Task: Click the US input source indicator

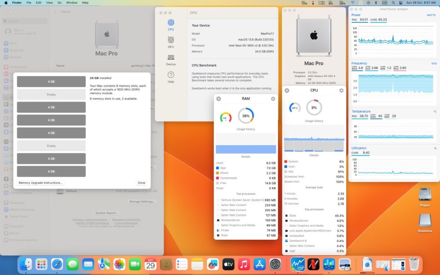Action: (385, 3)
